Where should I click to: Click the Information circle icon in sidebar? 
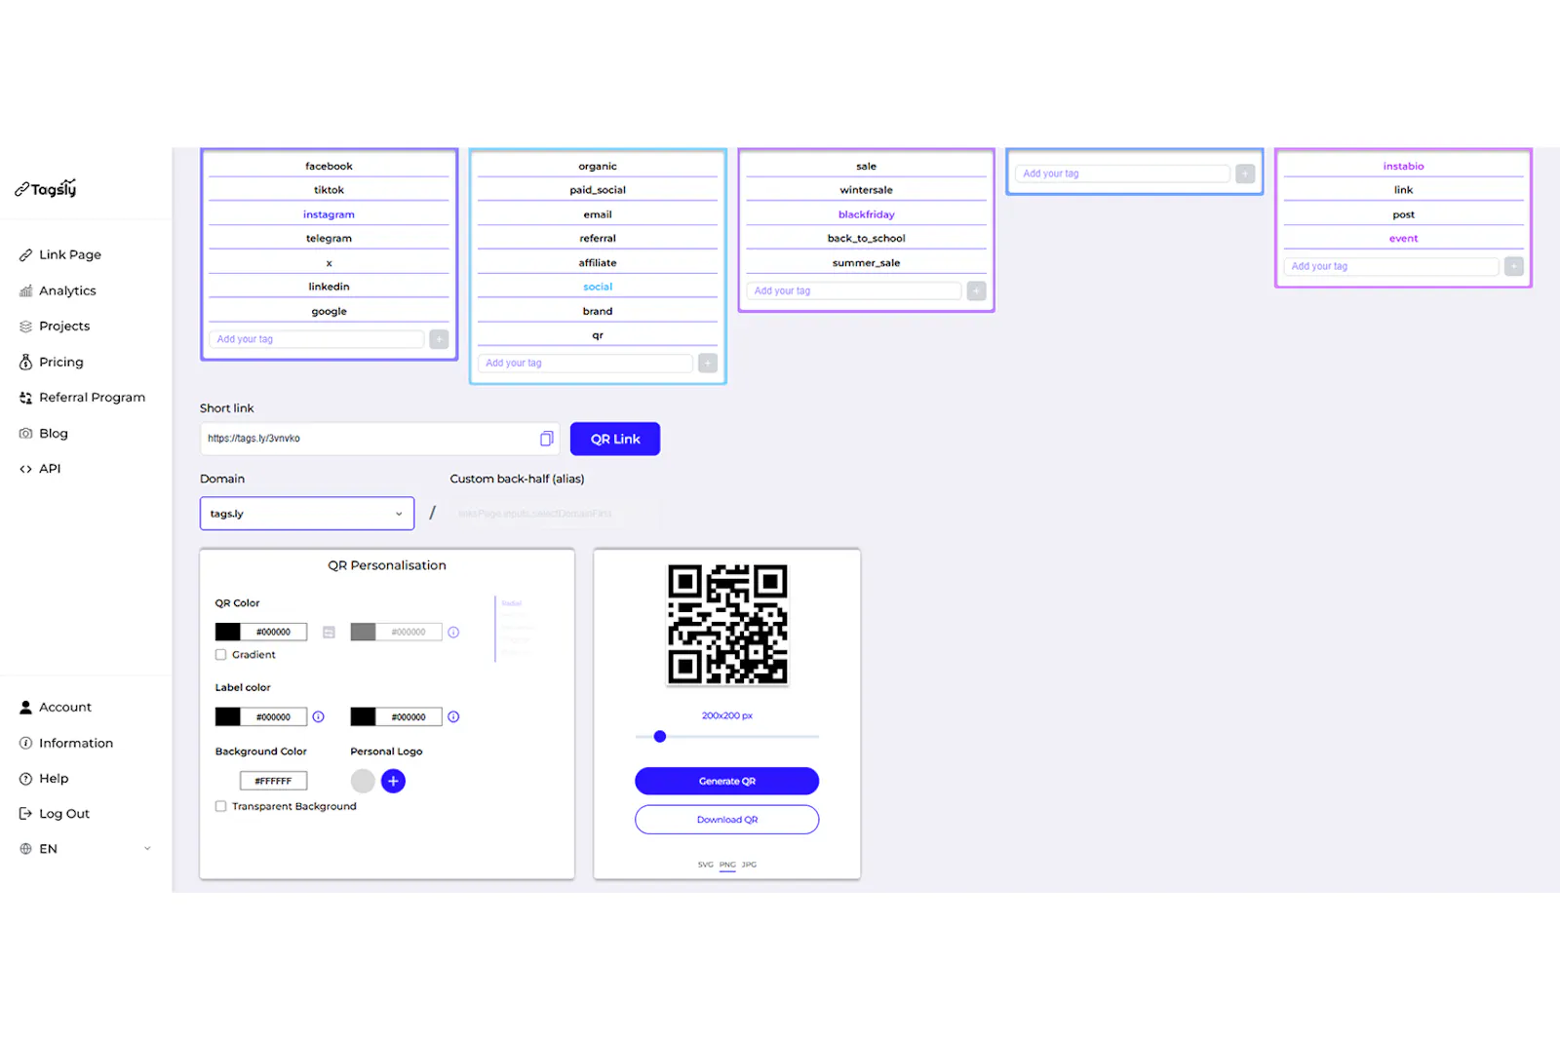pos(25,743)
